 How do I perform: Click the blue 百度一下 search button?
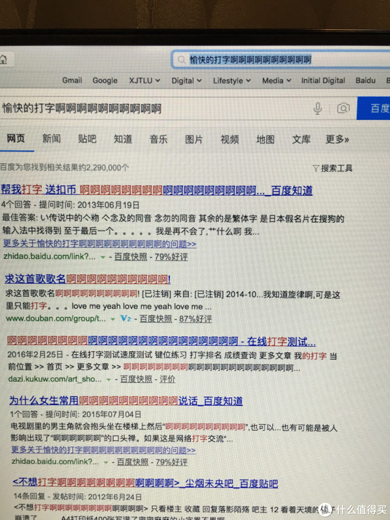pos(373,108)
